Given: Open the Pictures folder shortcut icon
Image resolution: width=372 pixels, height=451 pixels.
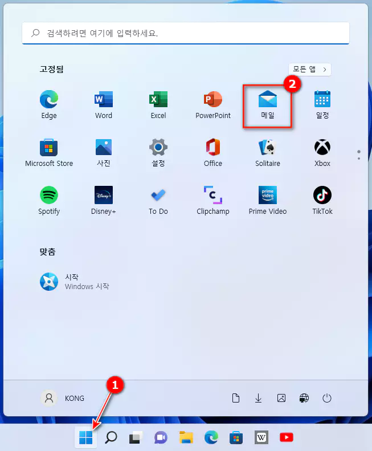Looking at the screenshot, I should point(281,398).
